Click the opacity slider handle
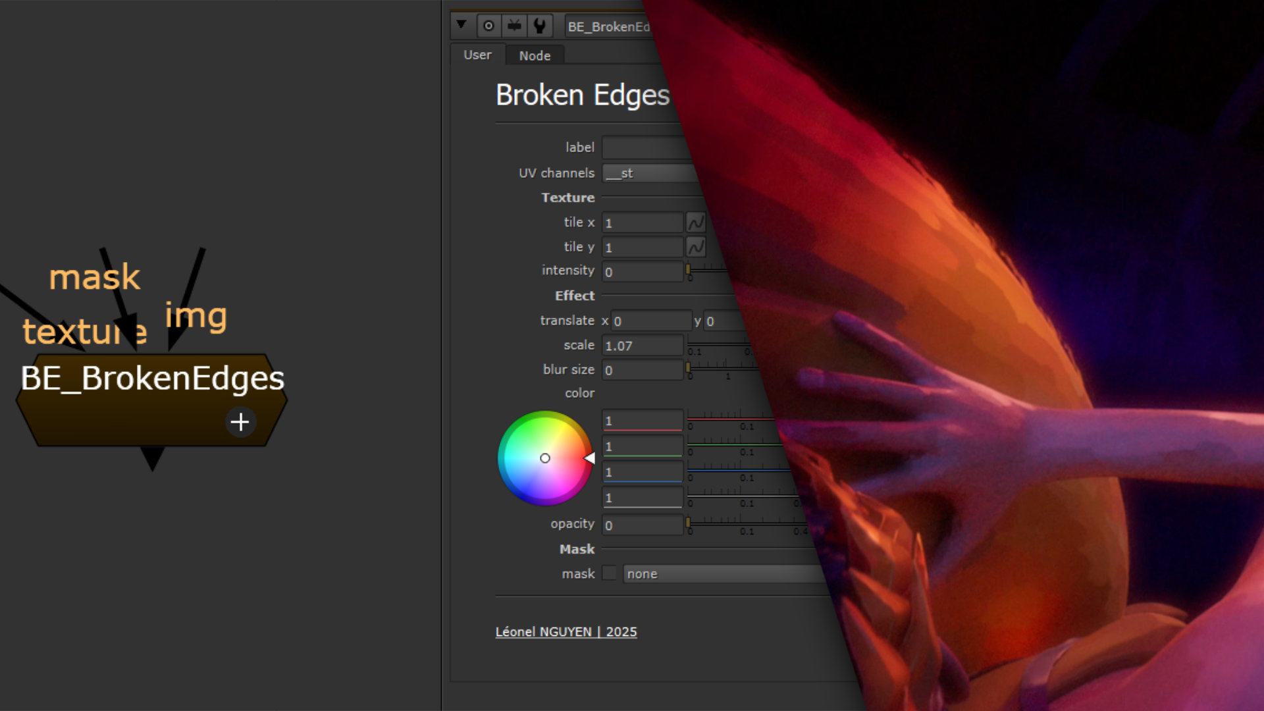 pyautogui.click(x=688, y=523)
